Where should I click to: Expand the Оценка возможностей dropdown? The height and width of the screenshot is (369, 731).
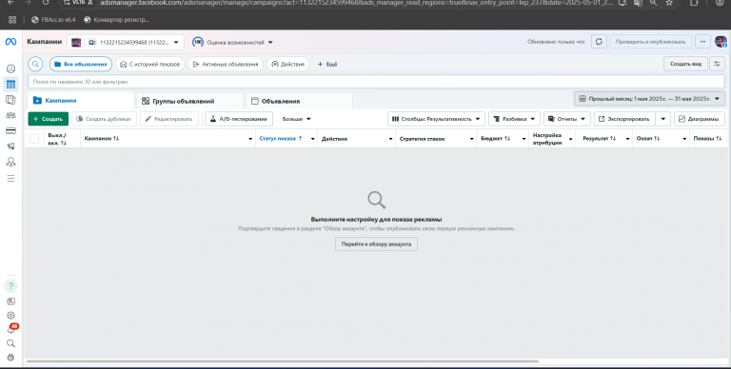(x=232, y=43)
